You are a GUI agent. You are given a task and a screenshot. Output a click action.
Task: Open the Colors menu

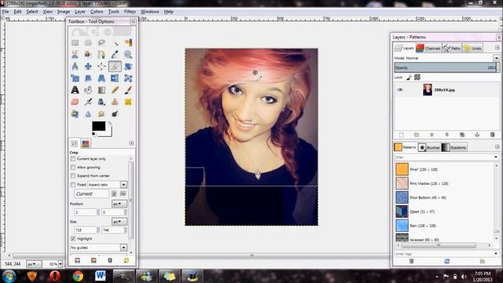pos(97,12)
